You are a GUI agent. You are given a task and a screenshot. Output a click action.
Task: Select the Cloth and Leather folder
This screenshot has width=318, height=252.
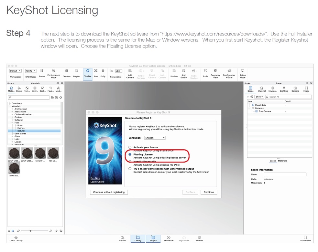[23, 114]
